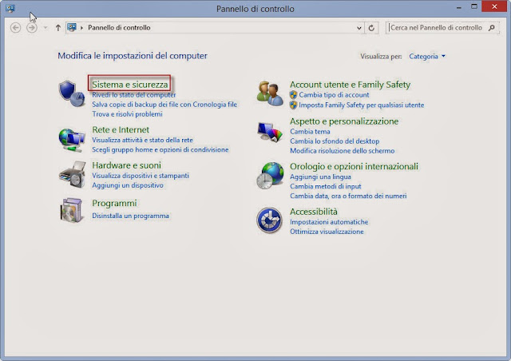Click the Hardware e suoni printer icon
Image resolution: width=511 pixels, height=361 pixels.
[x=73, y=175]
